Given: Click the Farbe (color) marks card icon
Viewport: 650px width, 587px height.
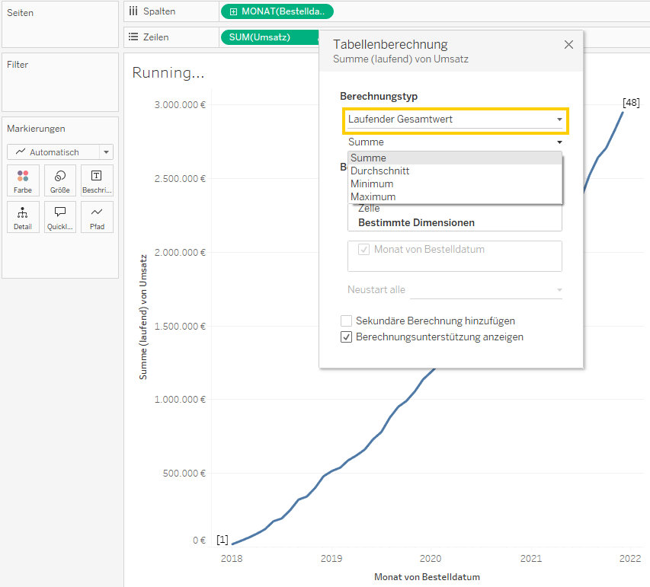Looking at the screenshot, I should click(x=23, y=180).
